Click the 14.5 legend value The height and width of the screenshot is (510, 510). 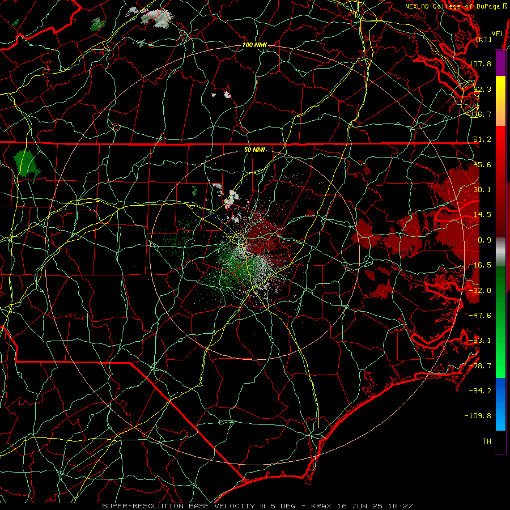coord(482,215)
